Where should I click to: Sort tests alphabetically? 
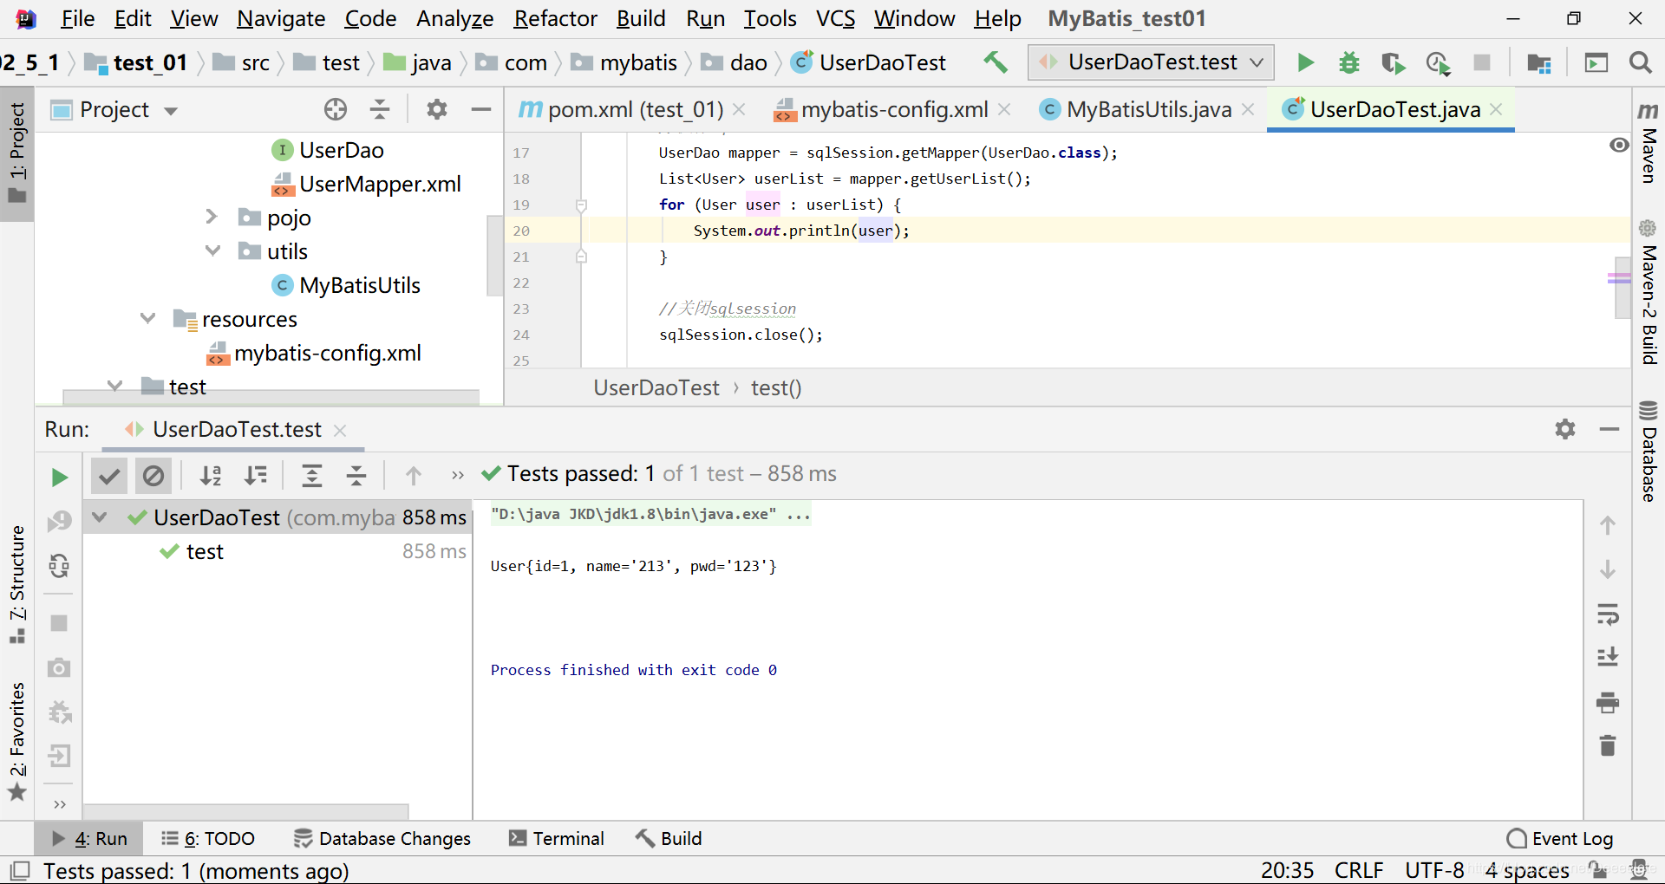[x=211, y=475]
